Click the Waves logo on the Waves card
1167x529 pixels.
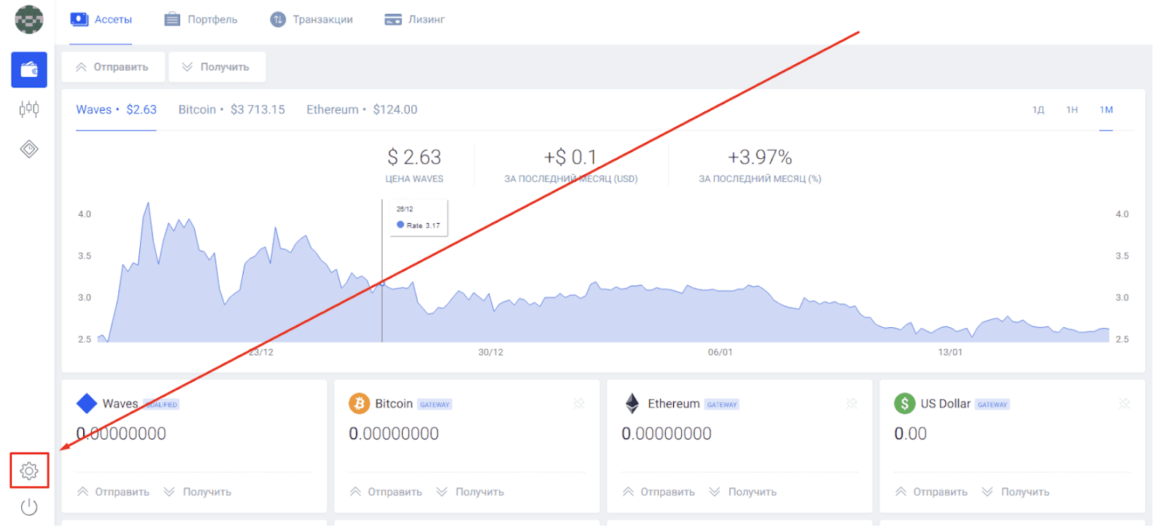pyautogui.click(x=87, y=403)
